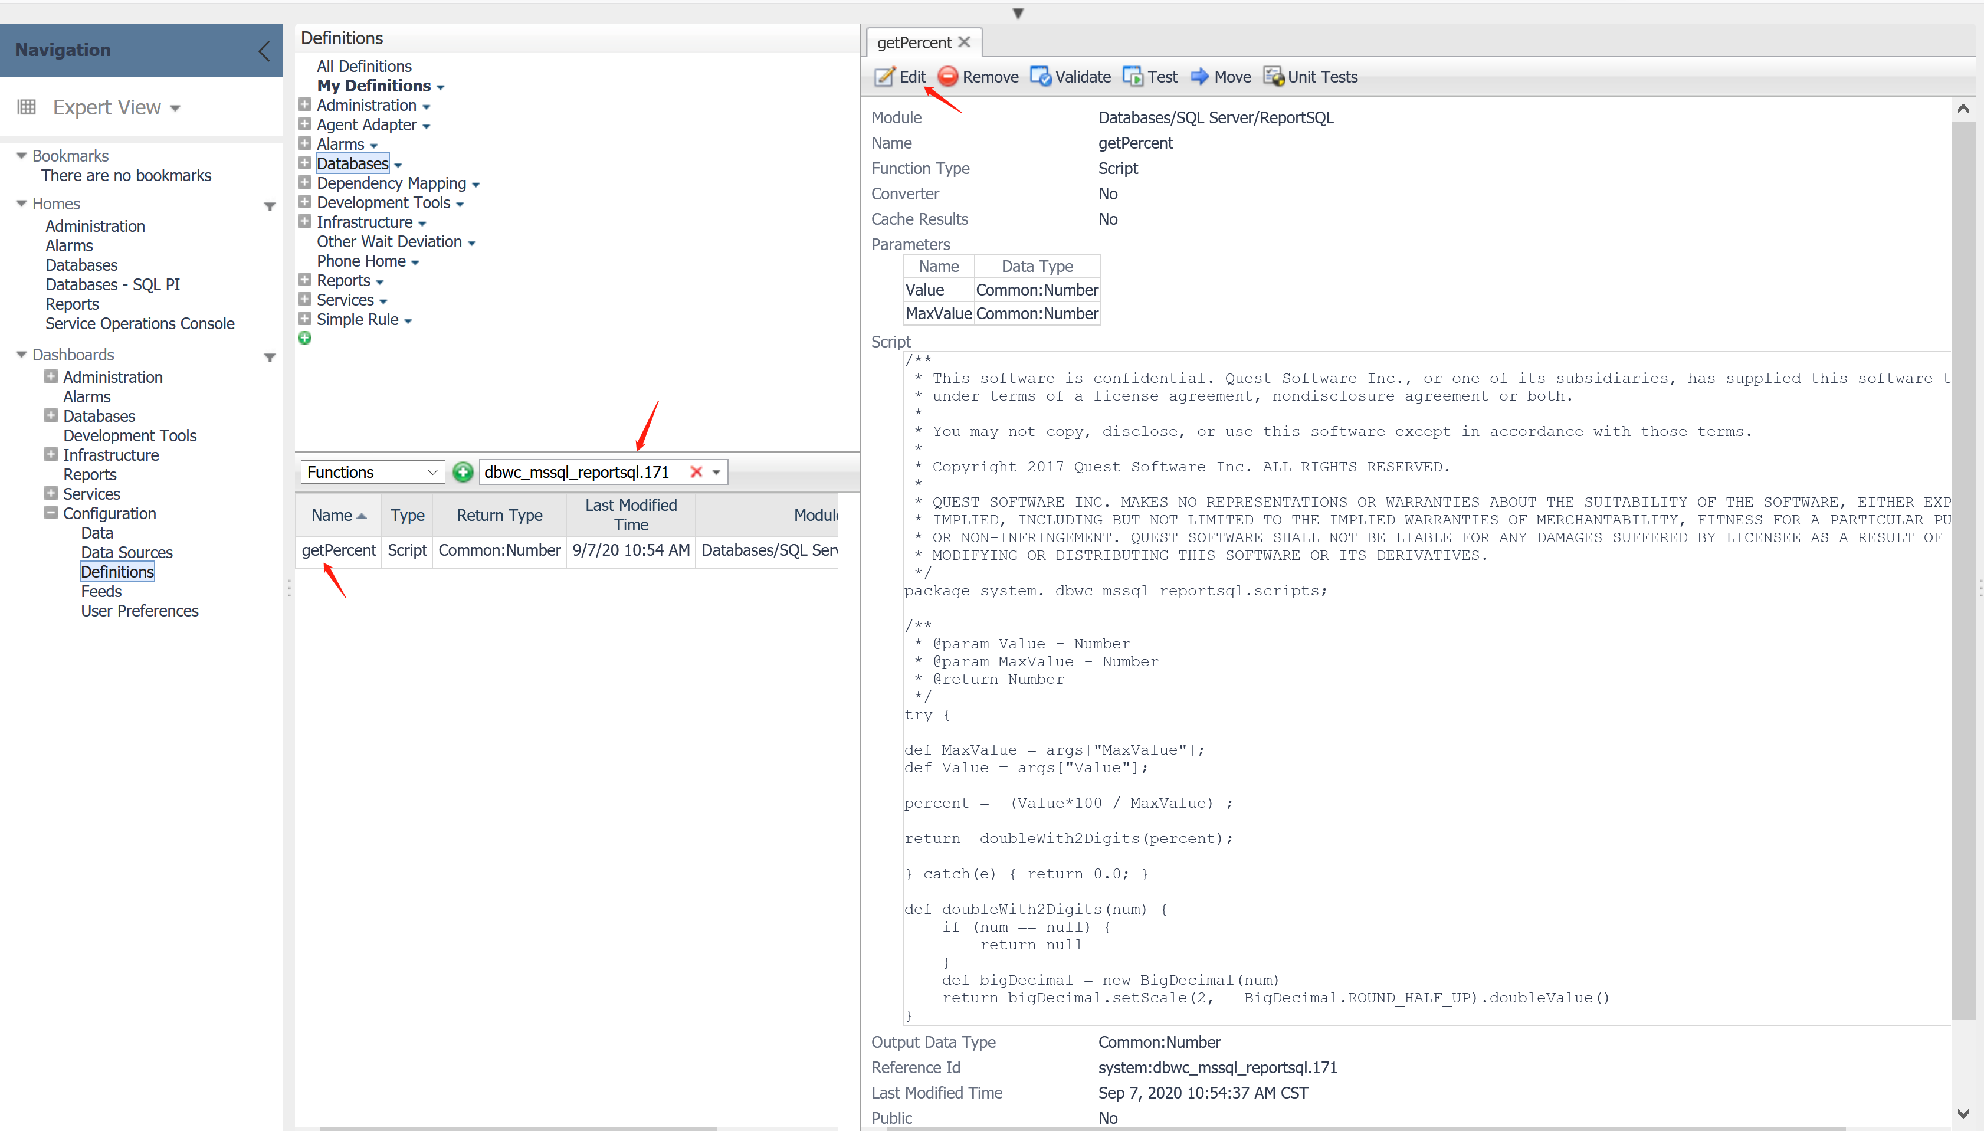Expand the Databases definitions tree node
Image resolution: width=1984 pixels, height=1131 pixels.
[305, 164]
